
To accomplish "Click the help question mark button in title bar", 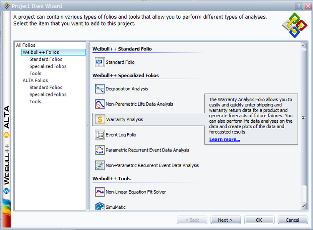I will (299, 6).
